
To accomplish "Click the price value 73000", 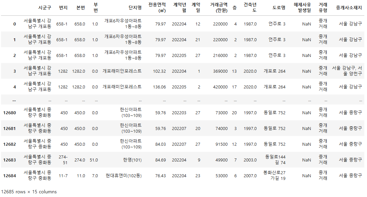I will 222,113.
